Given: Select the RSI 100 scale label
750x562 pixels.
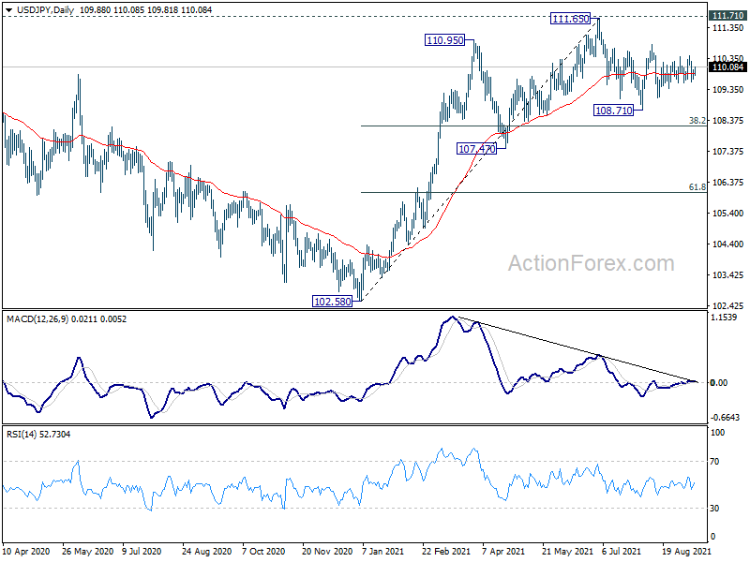Looking at the screenshot, I should 717,433.
